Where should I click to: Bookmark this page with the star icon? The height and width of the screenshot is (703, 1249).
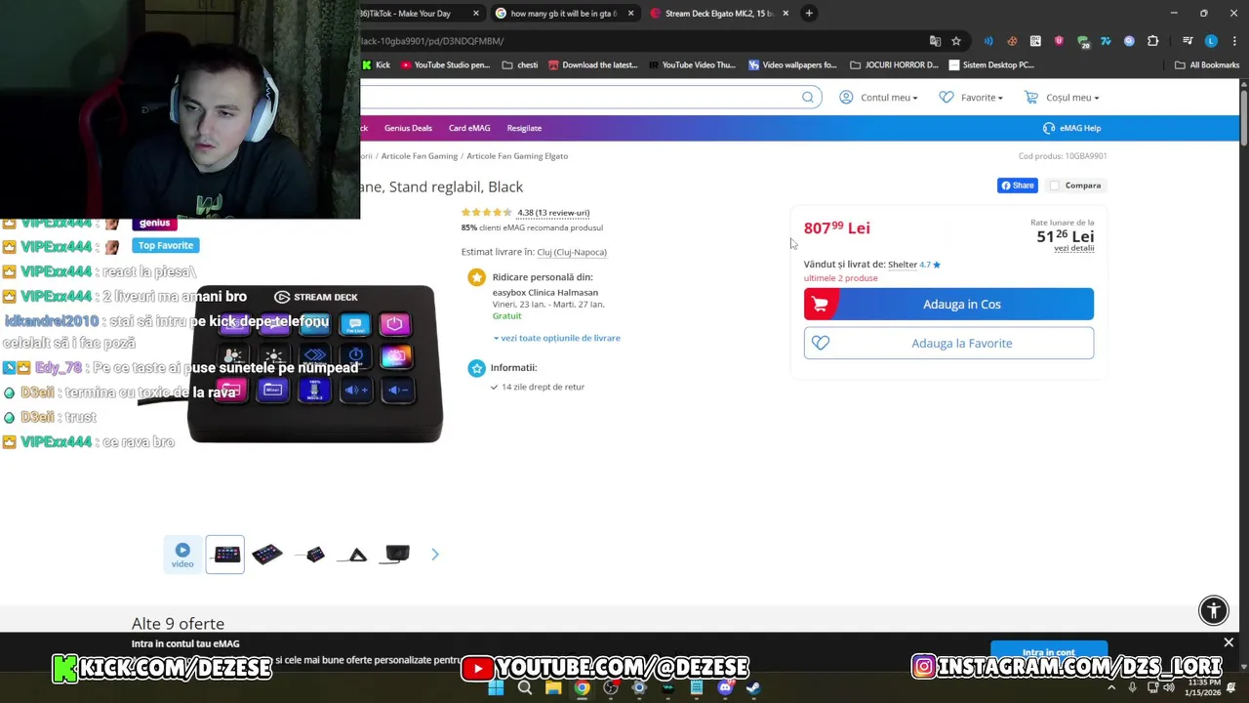tap(956, 41)
